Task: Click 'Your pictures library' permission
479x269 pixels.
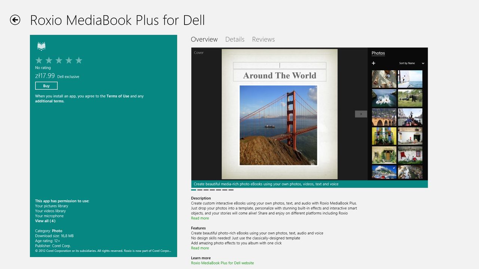Action: [52, 206]
